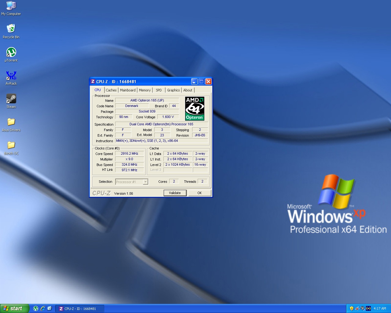Click the security shield tray icon

coord(352,308)
